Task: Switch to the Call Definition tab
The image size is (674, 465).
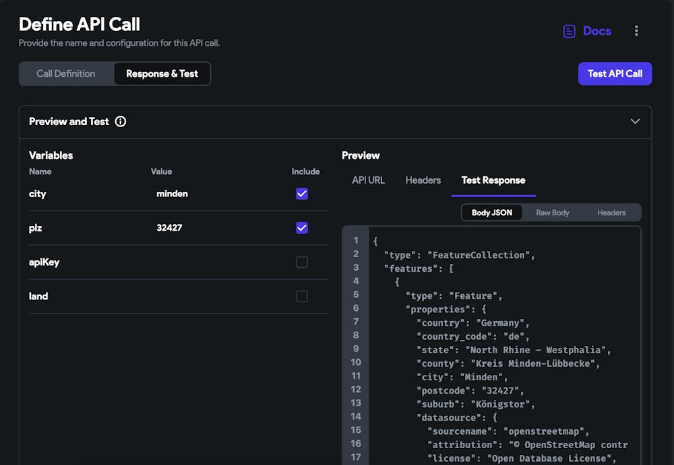Action: pos(66,73)
